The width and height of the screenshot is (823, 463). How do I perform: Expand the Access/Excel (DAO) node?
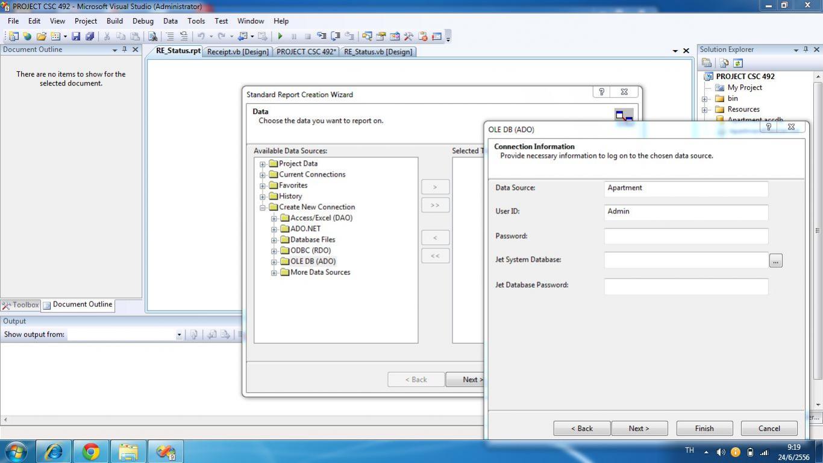[274, 218]
